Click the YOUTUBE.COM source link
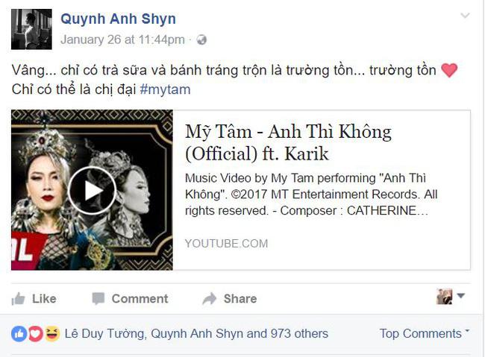Viewport: 485px width, 357px height. click(x=226, y=244)
